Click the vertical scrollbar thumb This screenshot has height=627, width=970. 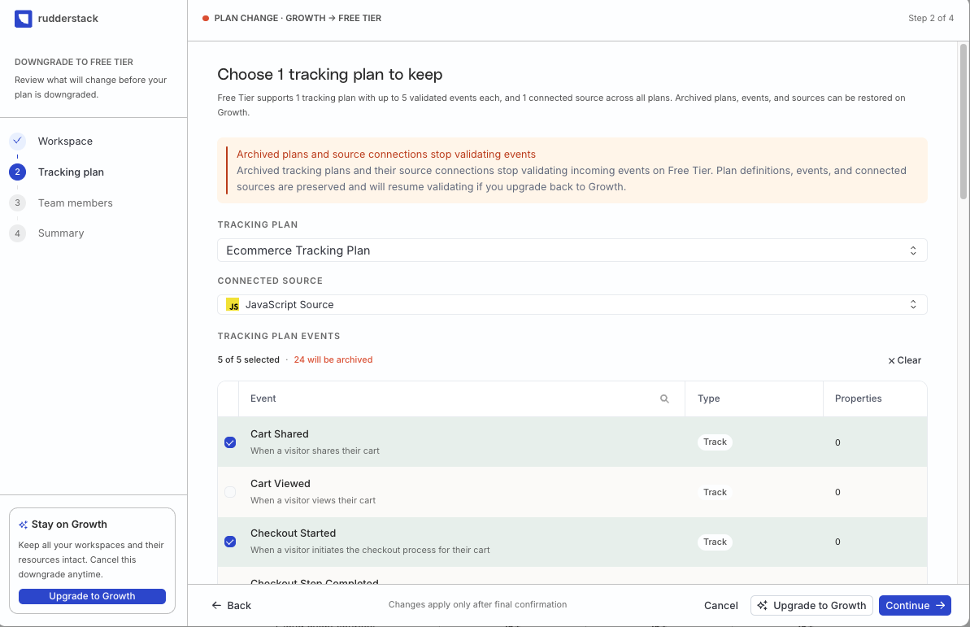[963, 121]
